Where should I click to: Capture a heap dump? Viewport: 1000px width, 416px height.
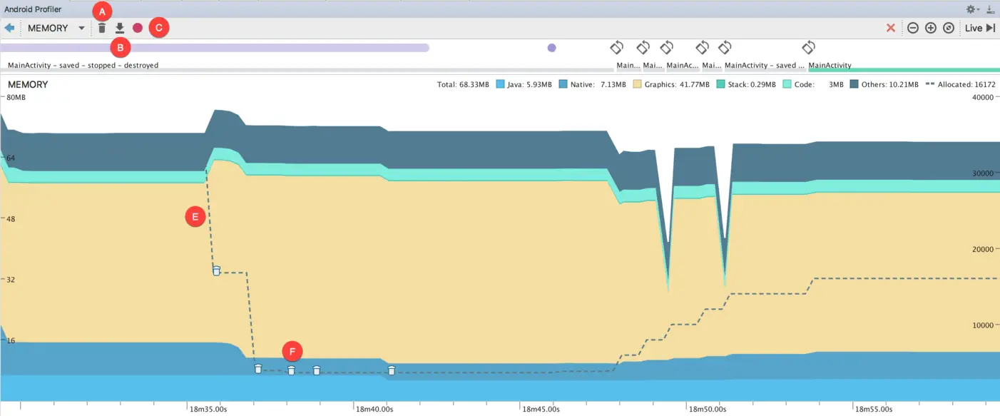[x=120, y=27]
